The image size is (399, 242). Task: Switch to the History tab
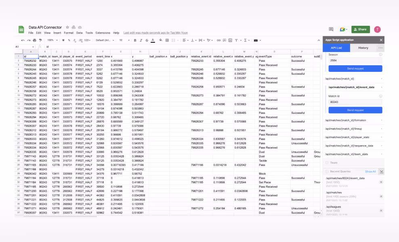pos(363,48)
